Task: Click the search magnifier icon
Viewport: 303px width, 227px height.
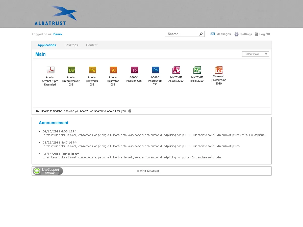Action: pyautogui.click(x=201, y=34)
